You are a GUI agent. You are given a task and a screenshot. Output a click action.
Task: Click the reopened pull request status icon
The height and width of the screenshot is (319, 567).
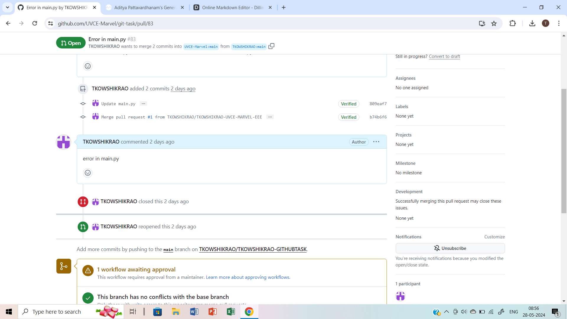click(83, 226)
